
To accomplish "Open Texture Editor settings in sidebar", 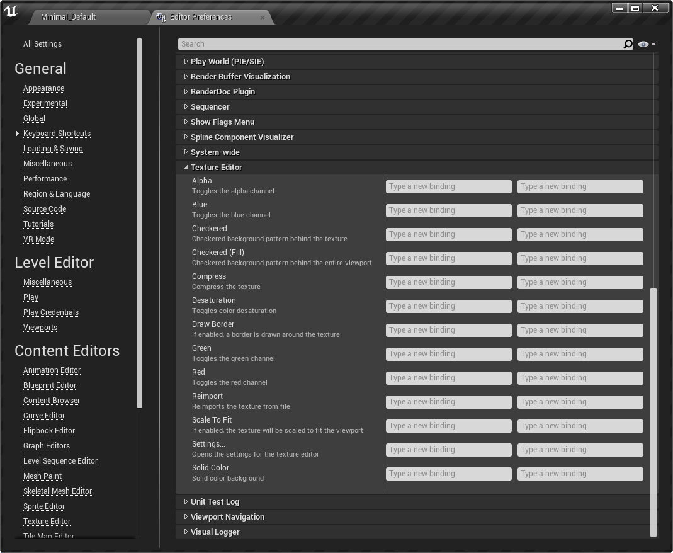I will tap(47, 522).
